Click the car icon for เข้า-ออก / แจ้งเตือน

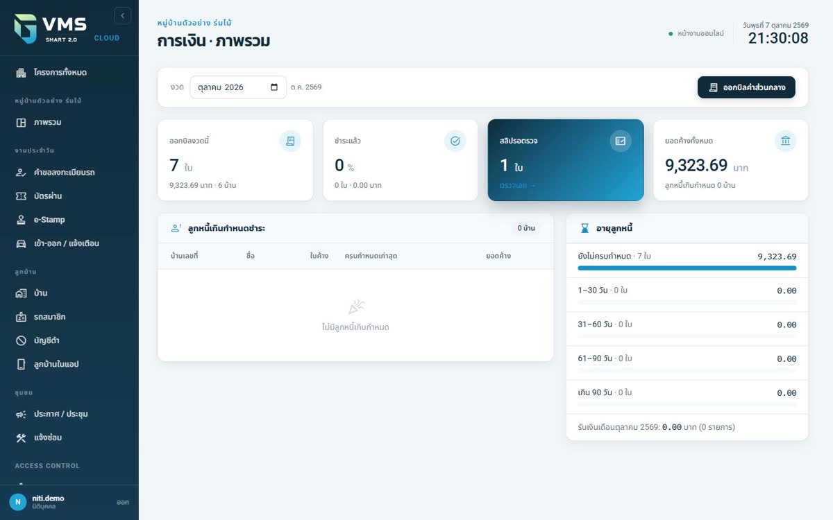click(x=21, y=243)
